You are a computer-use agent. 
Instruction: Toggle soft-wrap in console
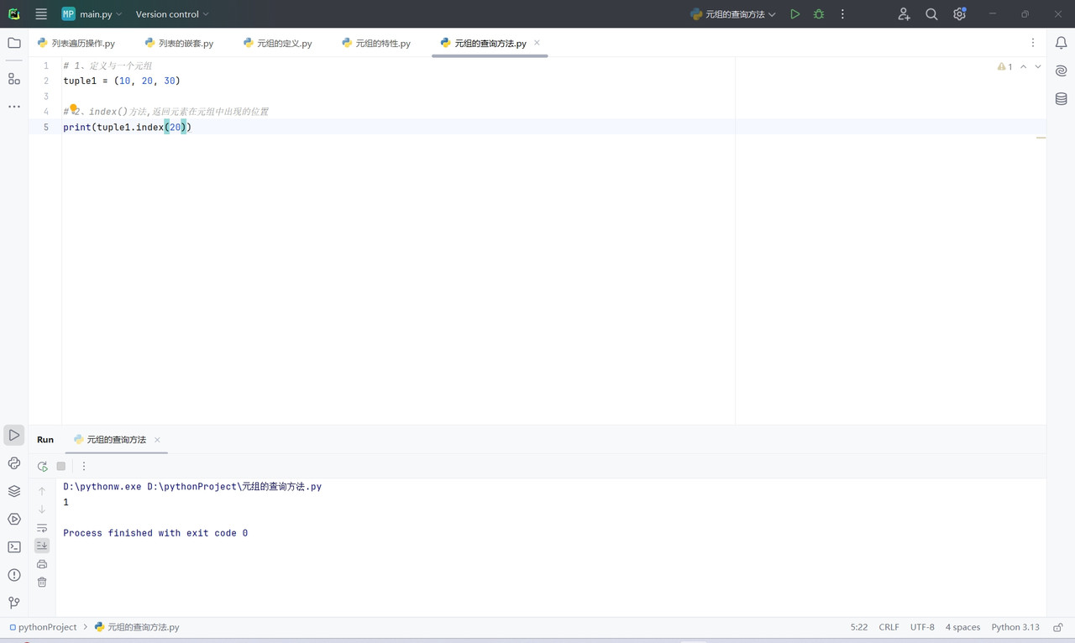[42, 528]
